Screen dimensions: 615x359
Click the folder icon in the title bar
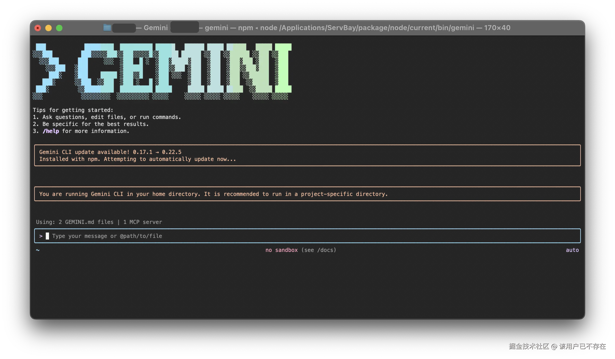coord(107,28)
